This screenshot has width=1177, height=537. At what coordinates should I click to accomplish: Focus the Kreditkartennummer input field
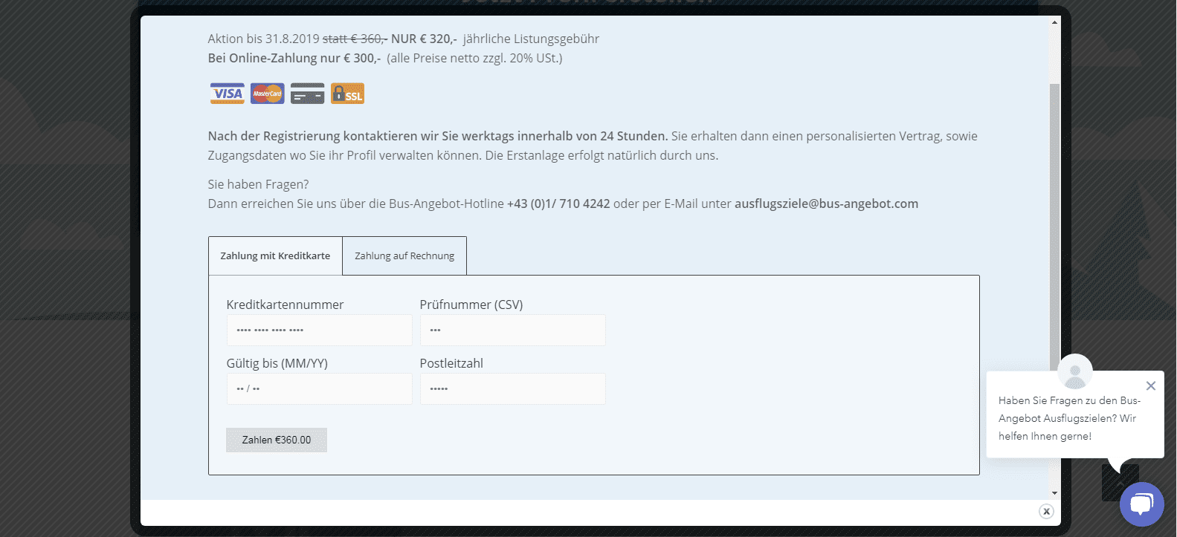click(319, 330)
